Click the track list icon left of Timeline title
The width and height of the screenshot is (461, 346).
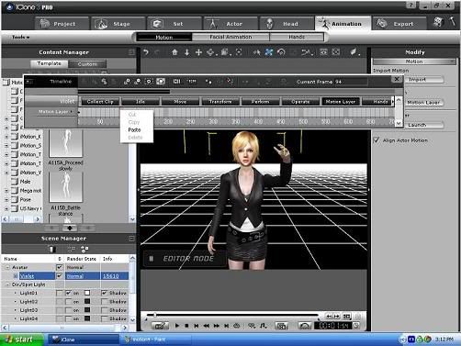click(x=29, y=82)
